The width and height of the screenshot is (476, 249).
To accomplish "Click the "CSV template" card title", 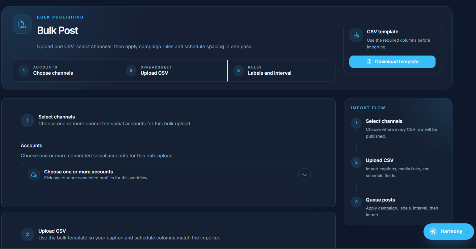I will [382, 32].
